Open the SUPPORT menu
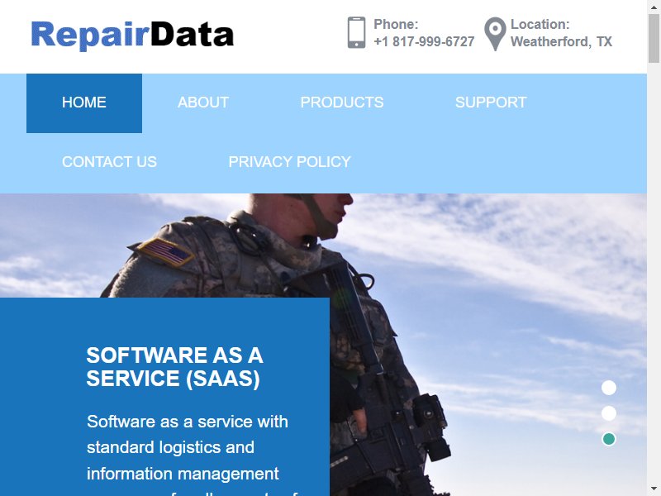Viewport: 661px width, 496px height. point(491,103)
